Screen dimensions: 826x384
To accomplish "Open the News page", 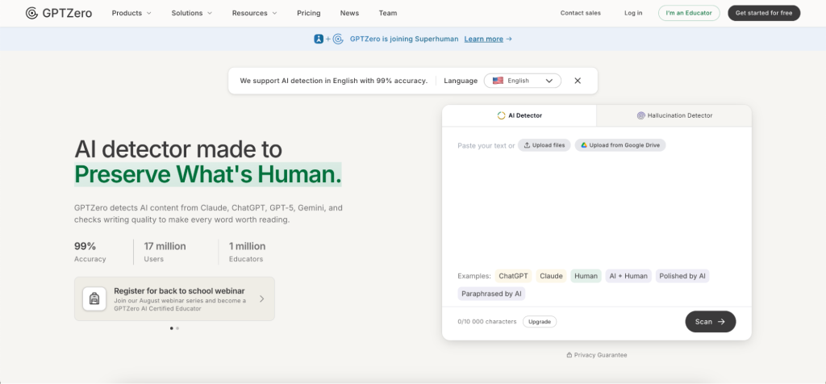I will pyautogui.click(x=349, y=13).
